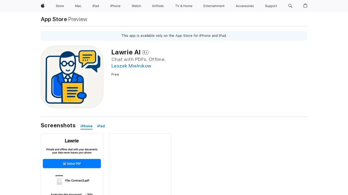Image resolution: width=348 pixels, height=195 pixels.
Task: Click the App Store heading link
Action: point(54,19)
